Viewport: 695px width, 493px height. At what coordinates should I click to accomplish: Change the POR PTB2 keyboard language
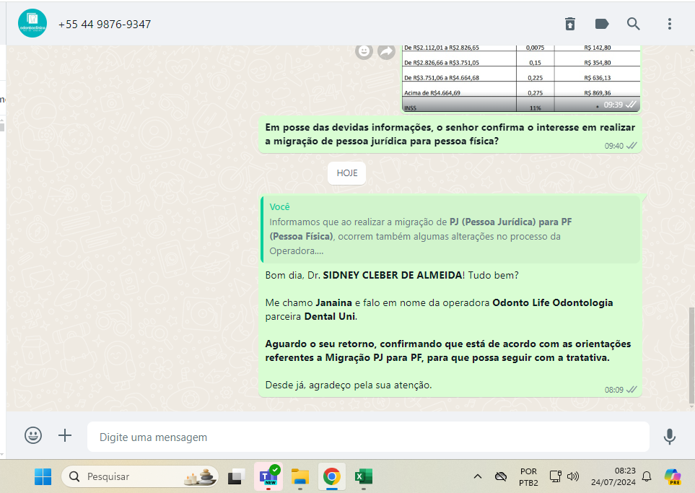528,476
